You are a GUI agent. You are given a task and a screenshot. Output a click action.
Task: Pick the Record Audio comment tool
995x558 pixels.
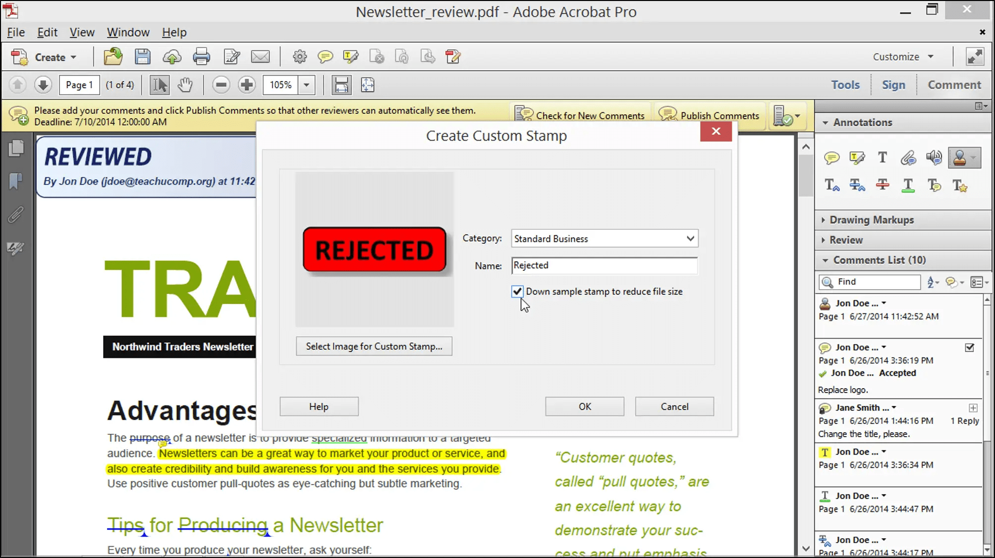(935, 157)
